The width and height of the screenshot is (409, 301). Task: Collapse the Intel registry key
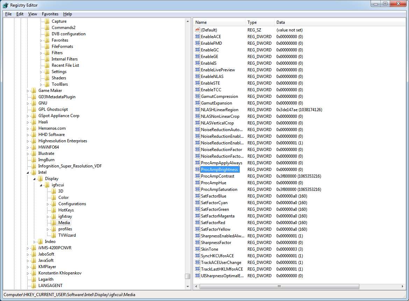coord(28,172)
